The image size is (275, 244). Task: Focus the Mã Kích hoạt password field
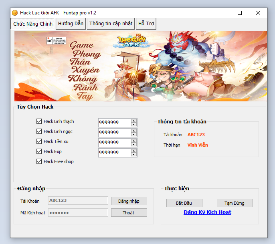point(78,213)
